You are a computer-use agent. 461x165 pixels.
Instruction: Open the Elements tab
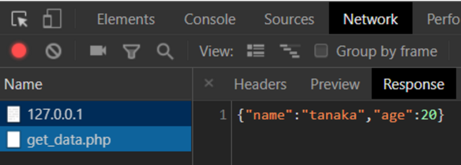click(126, 19)
